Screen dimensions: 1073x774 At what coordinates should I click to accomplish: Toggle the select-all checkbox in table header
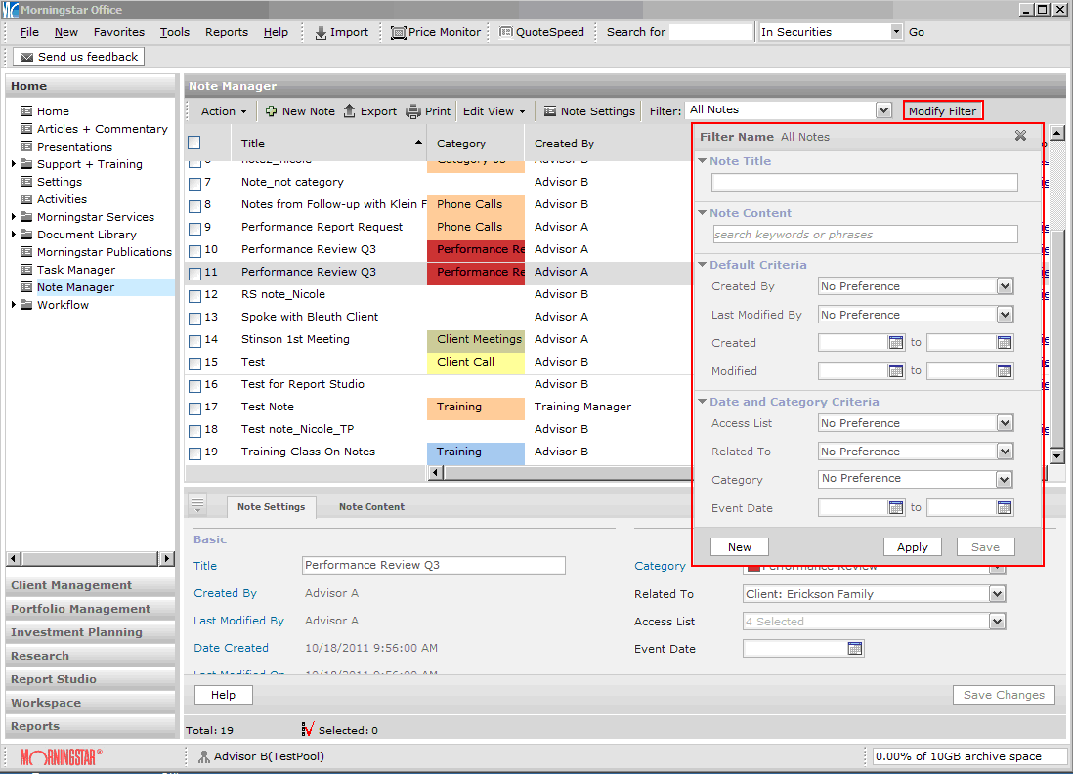coord(194,143)
